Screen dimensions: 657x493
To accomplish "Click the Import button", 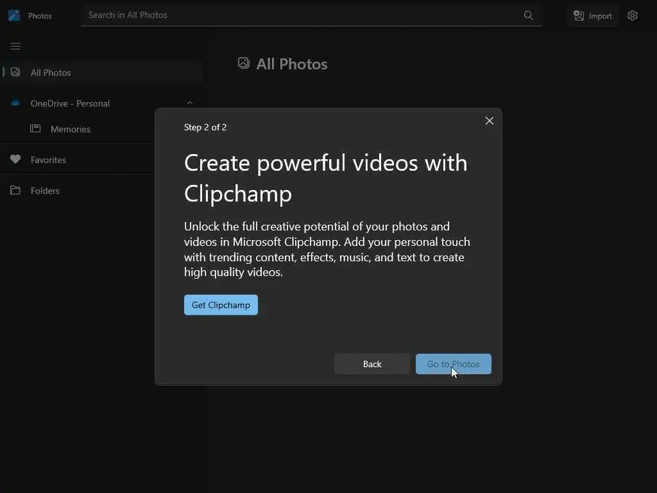I will [x=592, y=16].
